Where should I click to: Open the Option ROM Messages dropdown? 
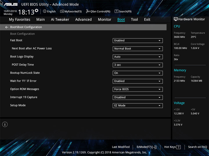(x=138, y=89)
